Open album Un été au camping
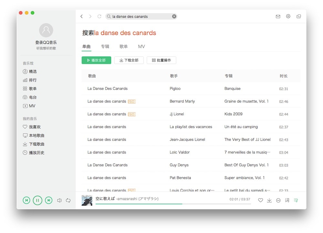 (x=241, y=127)
